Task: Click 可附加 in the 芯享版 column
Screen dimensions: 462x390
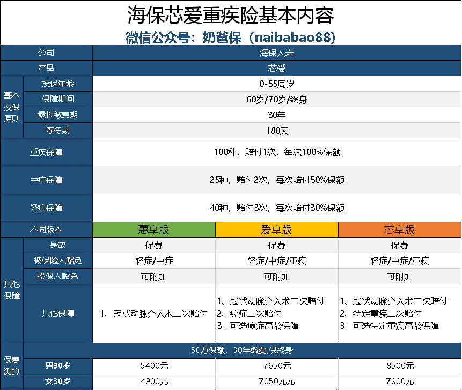Action: click(400, 277)
